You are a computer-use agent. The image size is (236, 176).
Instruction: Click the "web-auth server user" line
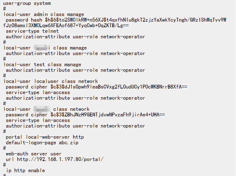34,154
